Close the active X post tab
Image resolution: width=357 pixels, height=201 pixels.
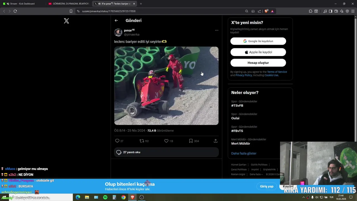tap(134, 4)
